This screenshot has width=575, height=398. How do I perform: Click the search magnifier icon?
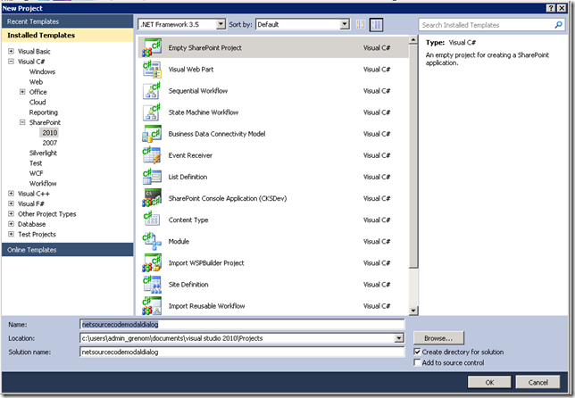558,25
